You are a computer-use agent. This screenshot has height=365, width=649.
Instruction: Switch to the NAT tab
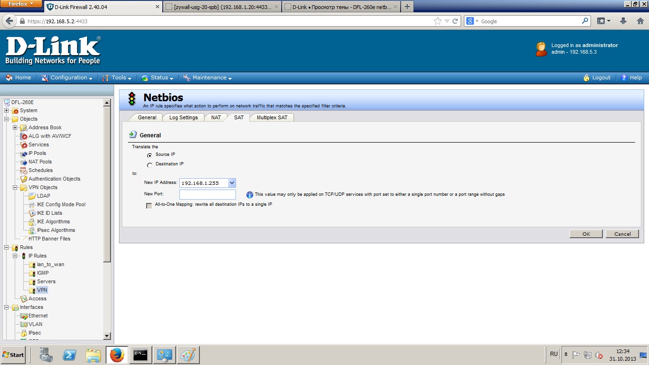click(216, 117)
